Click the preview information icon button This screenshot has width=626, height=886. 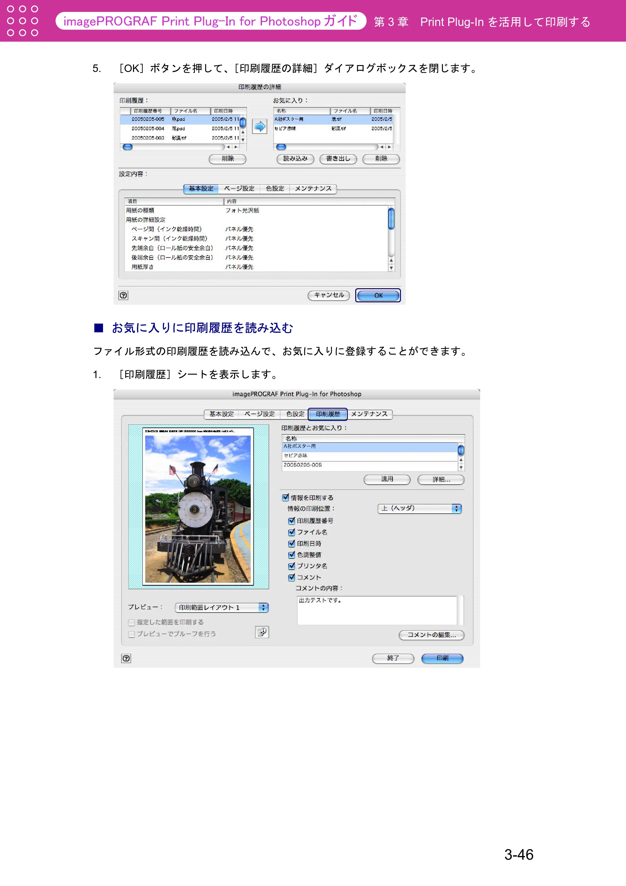click(x=262, y=632)
